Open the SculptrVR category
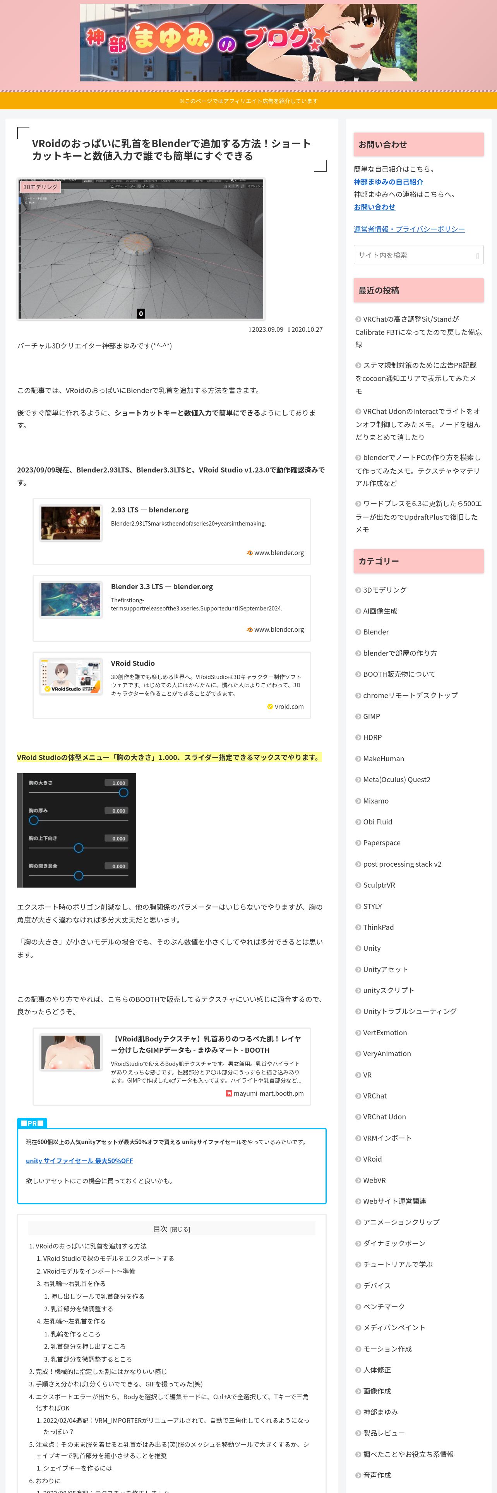 pos(379,885)
